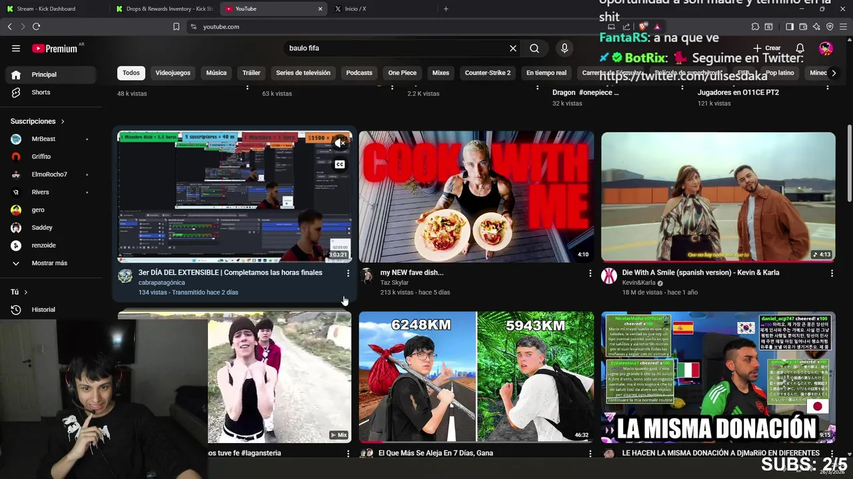Select the Podcasts chip
The height and width of the screenshot is (479, 853).
pos(359,73)
